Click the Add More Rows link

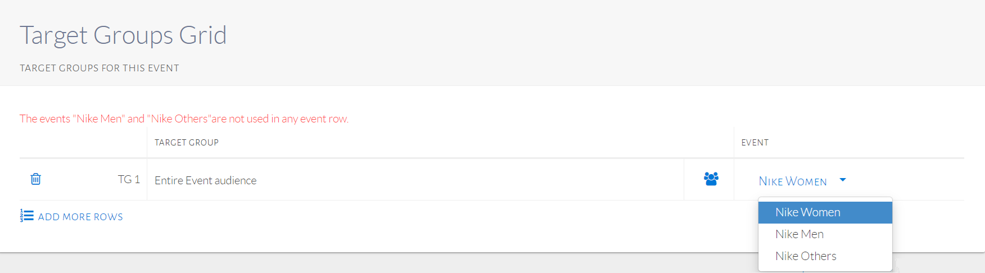coord(80,217)
